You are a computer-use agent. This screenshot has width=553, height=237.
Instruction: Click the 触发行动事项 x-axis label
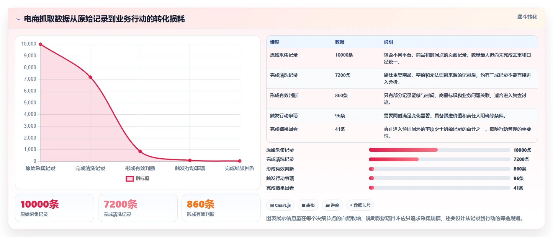pyautogui.click(x=190, y=169)
